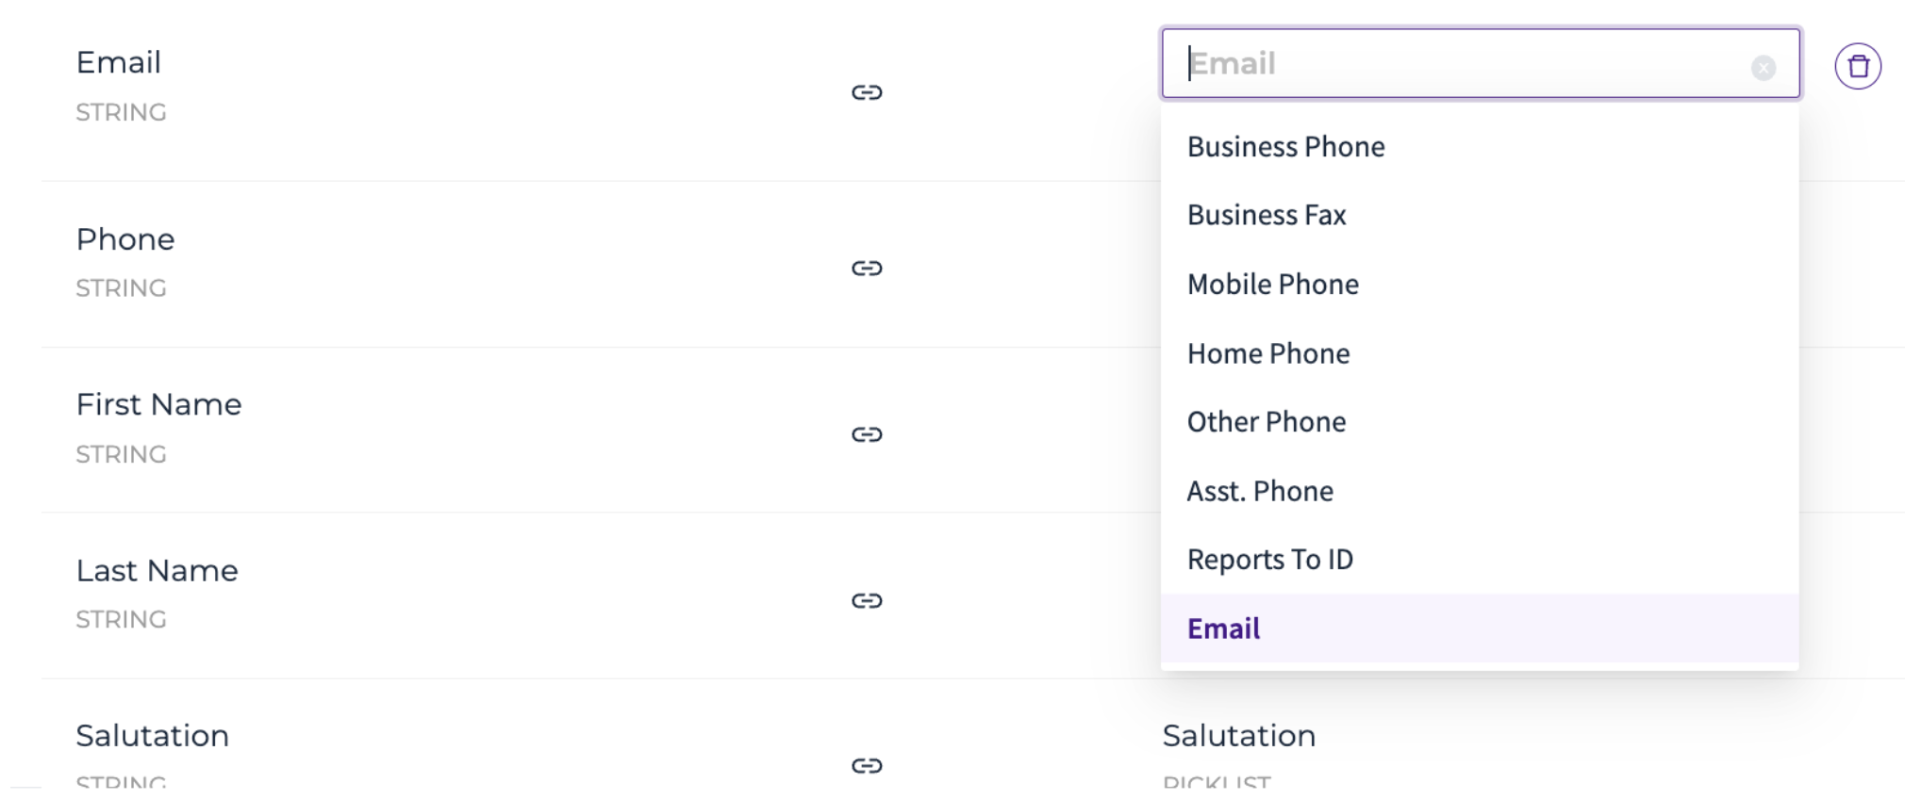
Task: Click the link icon in Email row
Action: click(867, 92)
